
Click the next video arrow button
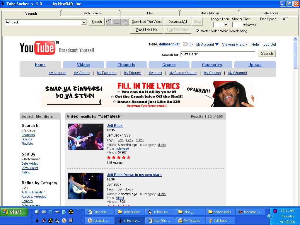click(125, 22)
